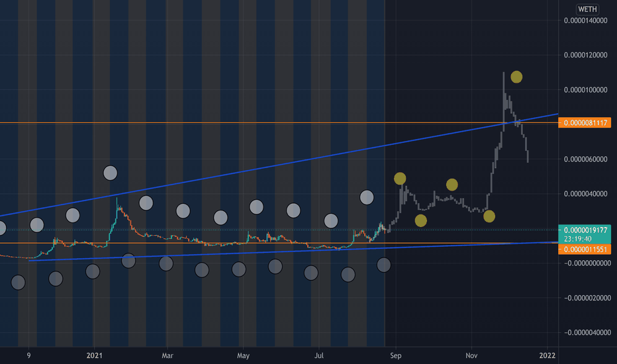Click the Sep label on the time axis
617x364 pixels.
click(x=395, y=355)
